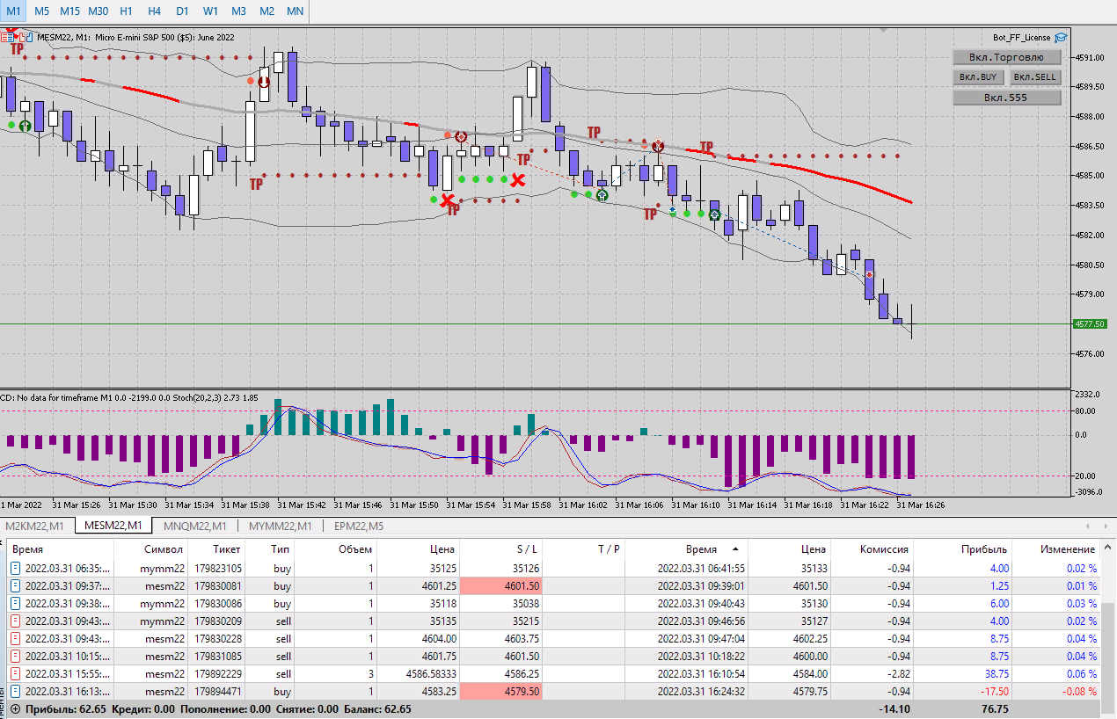Screen dimensions: 1117x719
Task: Switch to the M2 timeframe
Action: point(266,11)
